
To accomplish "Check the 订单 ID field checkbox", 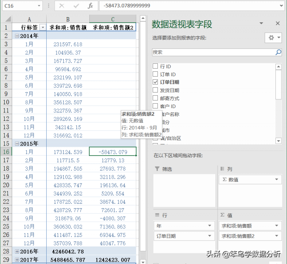I will (x=155, y=74).
